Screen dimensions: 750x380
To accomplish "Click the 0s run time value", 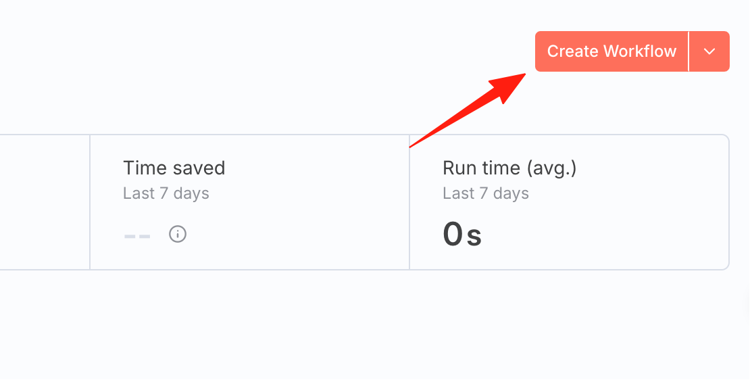I will pyautogui.click(x=462, y=235).
